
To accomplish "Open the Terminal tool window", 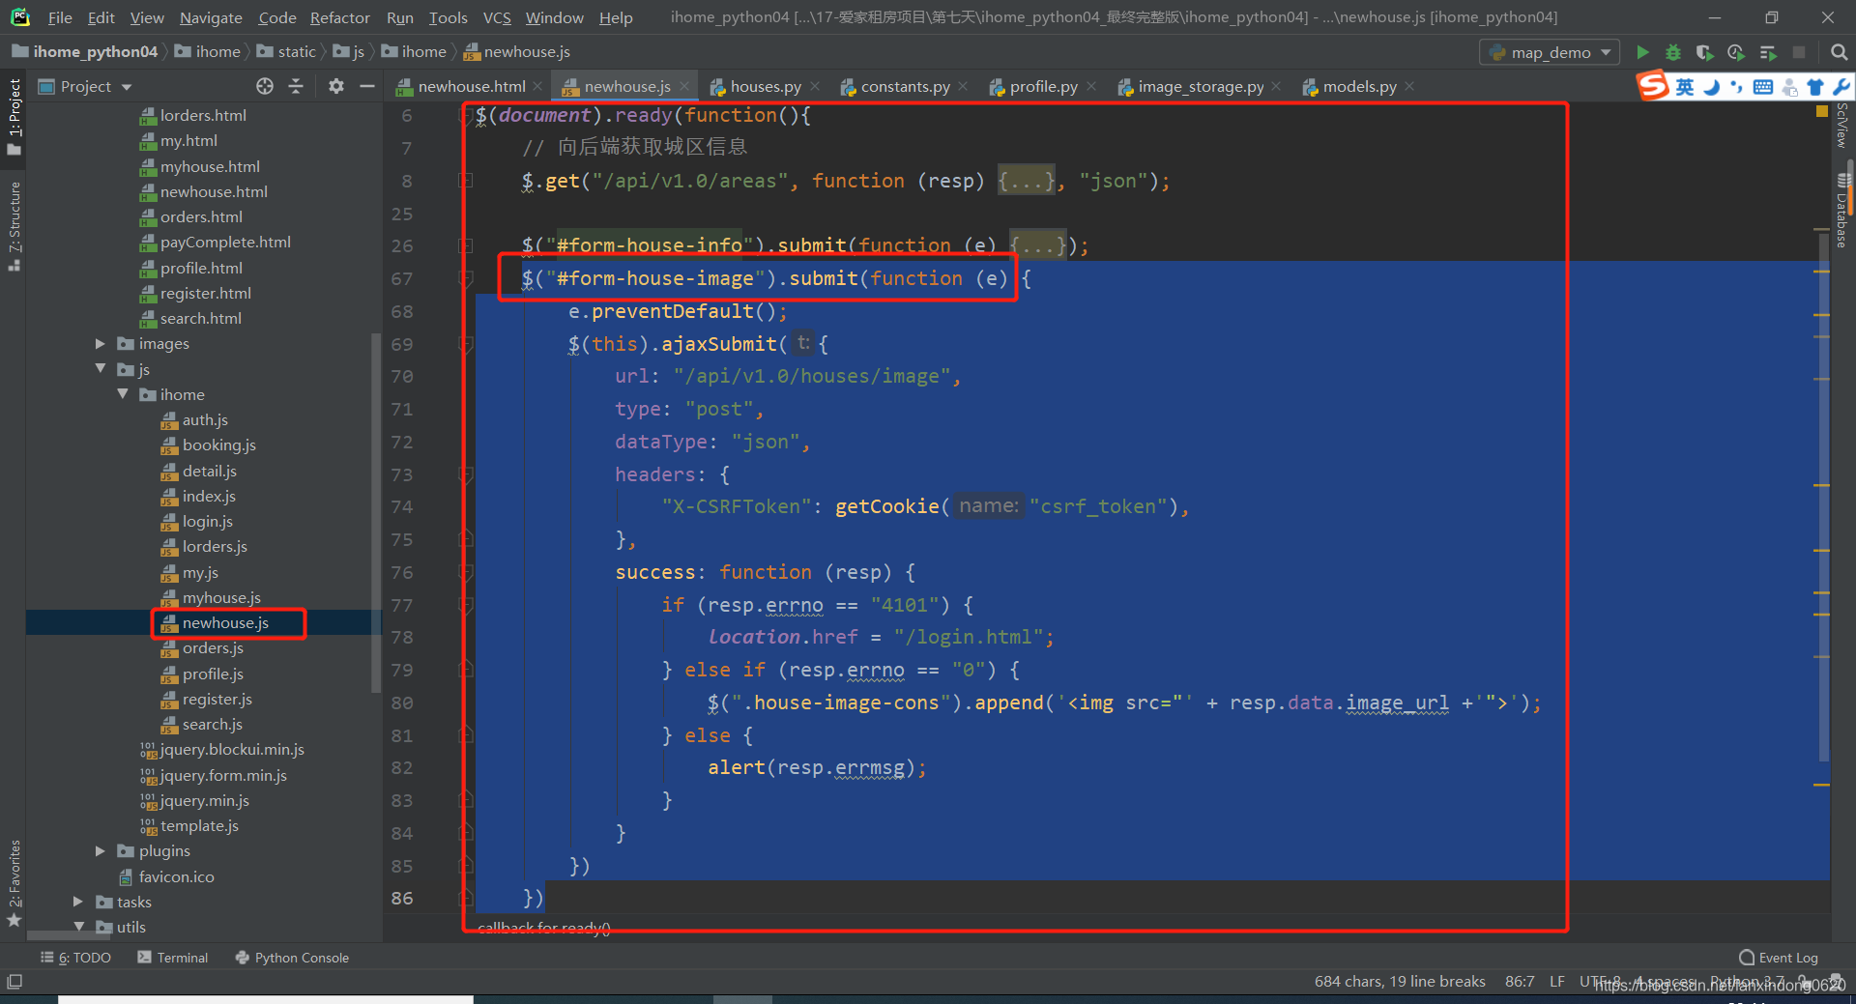I will (x=173, y=958).
